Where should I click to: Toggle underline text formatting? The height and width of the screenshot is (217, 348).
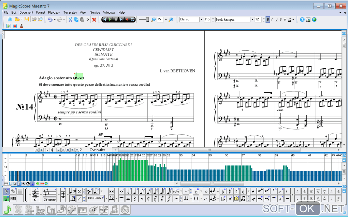tap(276, 20)
